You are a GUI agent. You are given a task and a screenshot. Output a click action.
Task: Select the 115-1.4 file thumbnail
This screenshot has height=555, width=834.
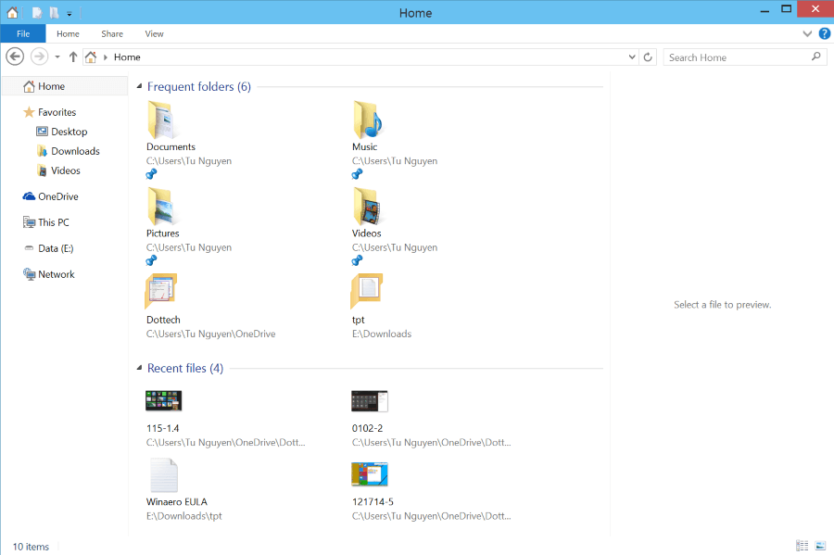tap(164, 400)
